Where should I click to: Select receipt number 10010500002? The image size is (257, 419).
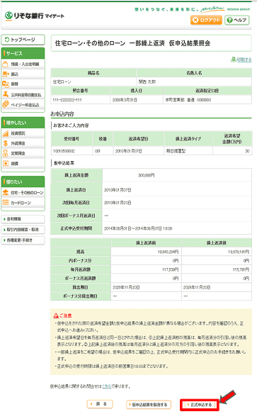64,151
